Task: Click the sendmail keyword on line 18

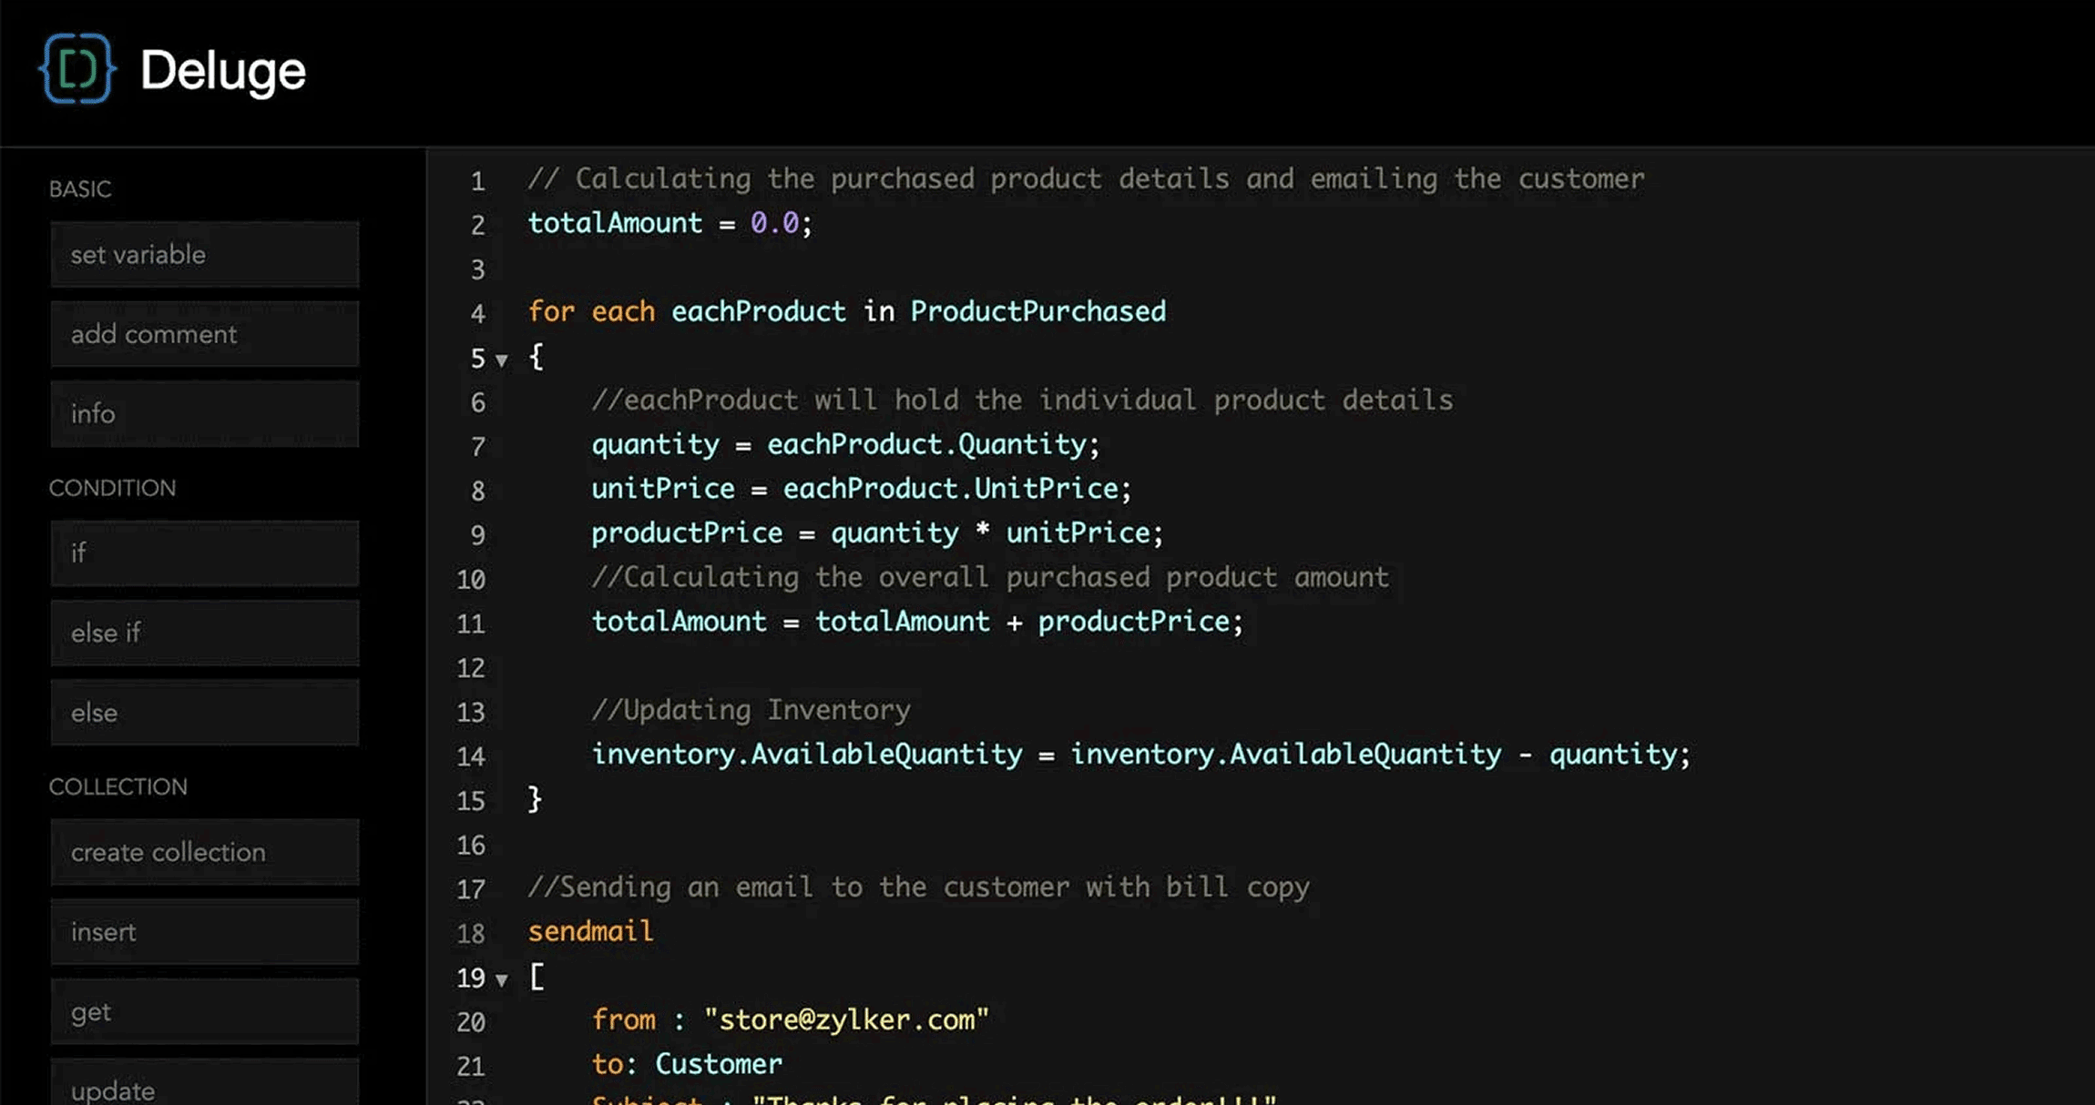Action: tap(590, 931)
